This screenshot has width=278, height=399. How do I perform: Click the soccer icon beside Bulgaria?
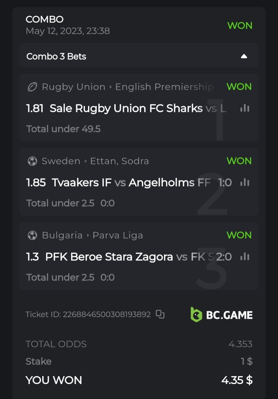click(32, 235)
